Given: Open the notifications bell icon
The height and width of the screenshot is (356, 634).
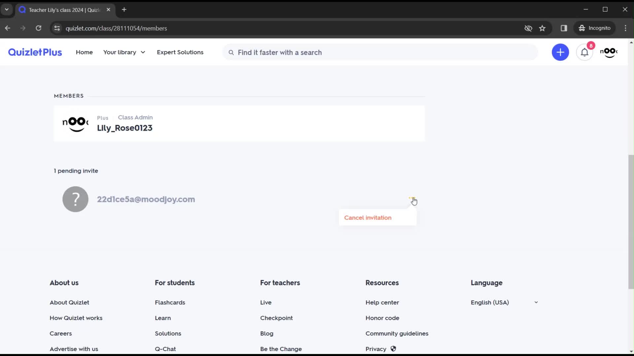Looking at the screenshot, I should [584, 52].
